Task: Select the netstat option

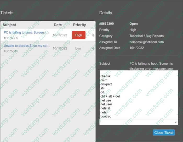Action: click(106, 109)
